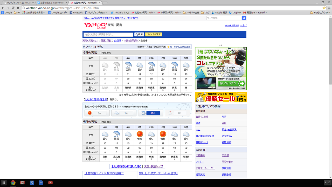Switch to the サンドブラストで体験 tab
The image size is (332, 187).
pyautogui.click(x=18, y=3)
